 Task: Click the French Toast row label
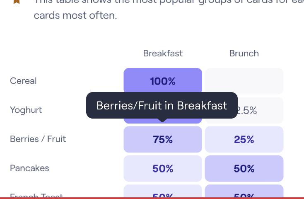[36, 195]
